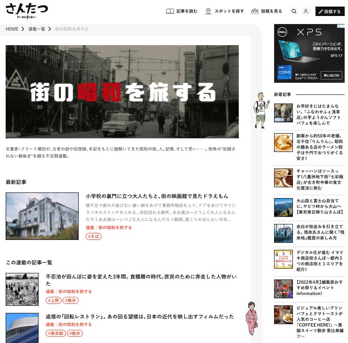
Task: Click the search magnifier icon in header
Action: tap(294, 11)
